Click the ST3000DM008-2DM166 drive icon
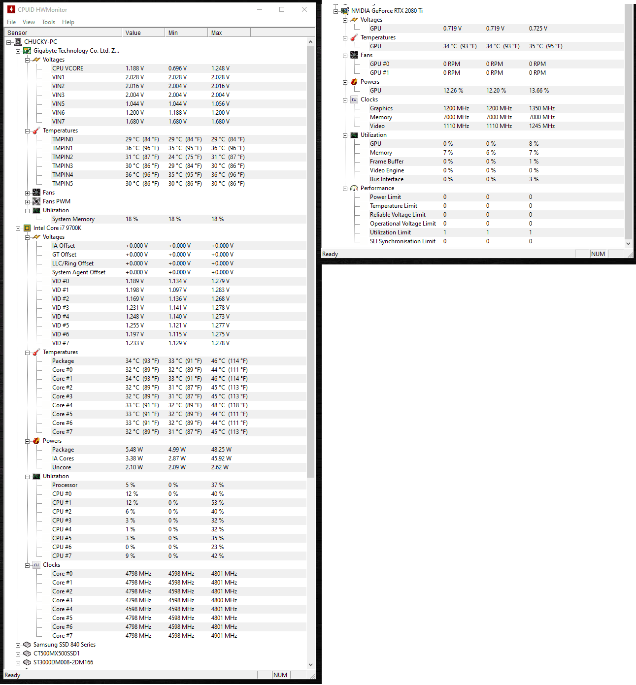The image size is (636, 685). (28, 662)
